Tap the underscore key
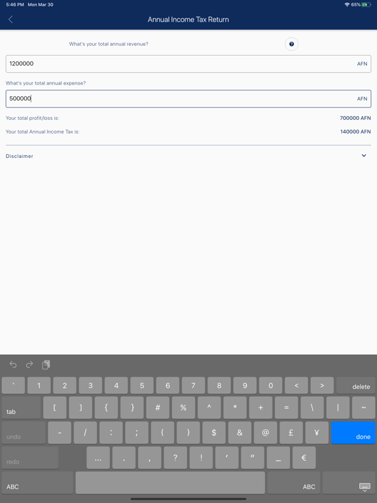The height and width of the screenshot is (503, 377). (278, 458)
